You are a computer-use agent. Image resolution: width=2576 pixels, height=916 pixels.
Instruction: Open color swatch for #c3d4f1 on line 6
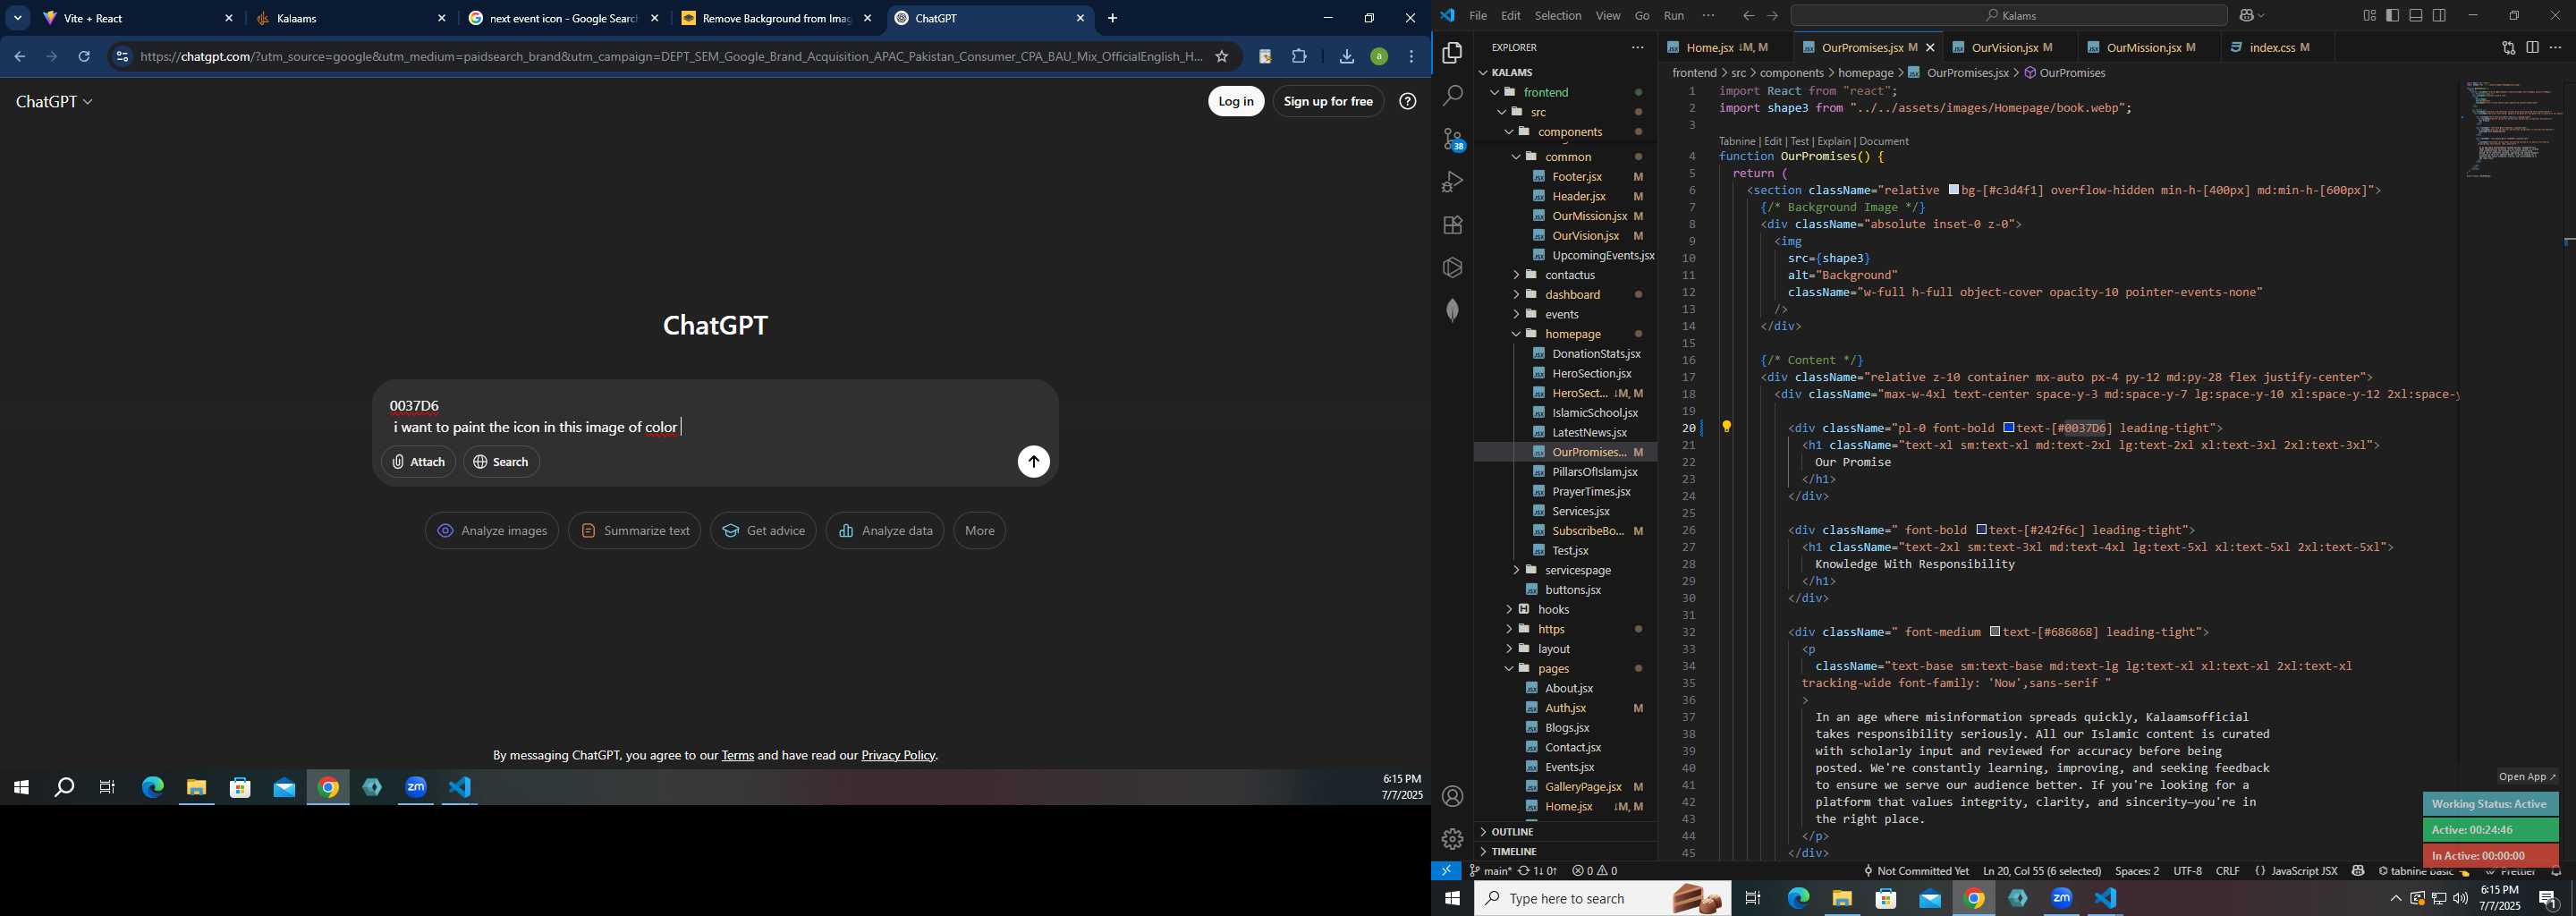click(x=1953, y=190)
